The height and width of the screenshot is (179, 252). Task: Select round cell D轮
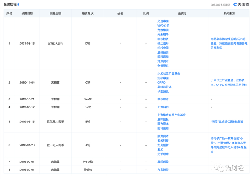(x=87, y=44)
